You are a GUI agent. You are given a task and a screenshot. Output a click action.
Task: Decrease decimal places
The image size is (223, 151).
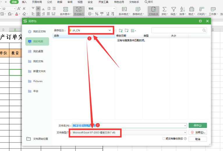tap(112, 14)
